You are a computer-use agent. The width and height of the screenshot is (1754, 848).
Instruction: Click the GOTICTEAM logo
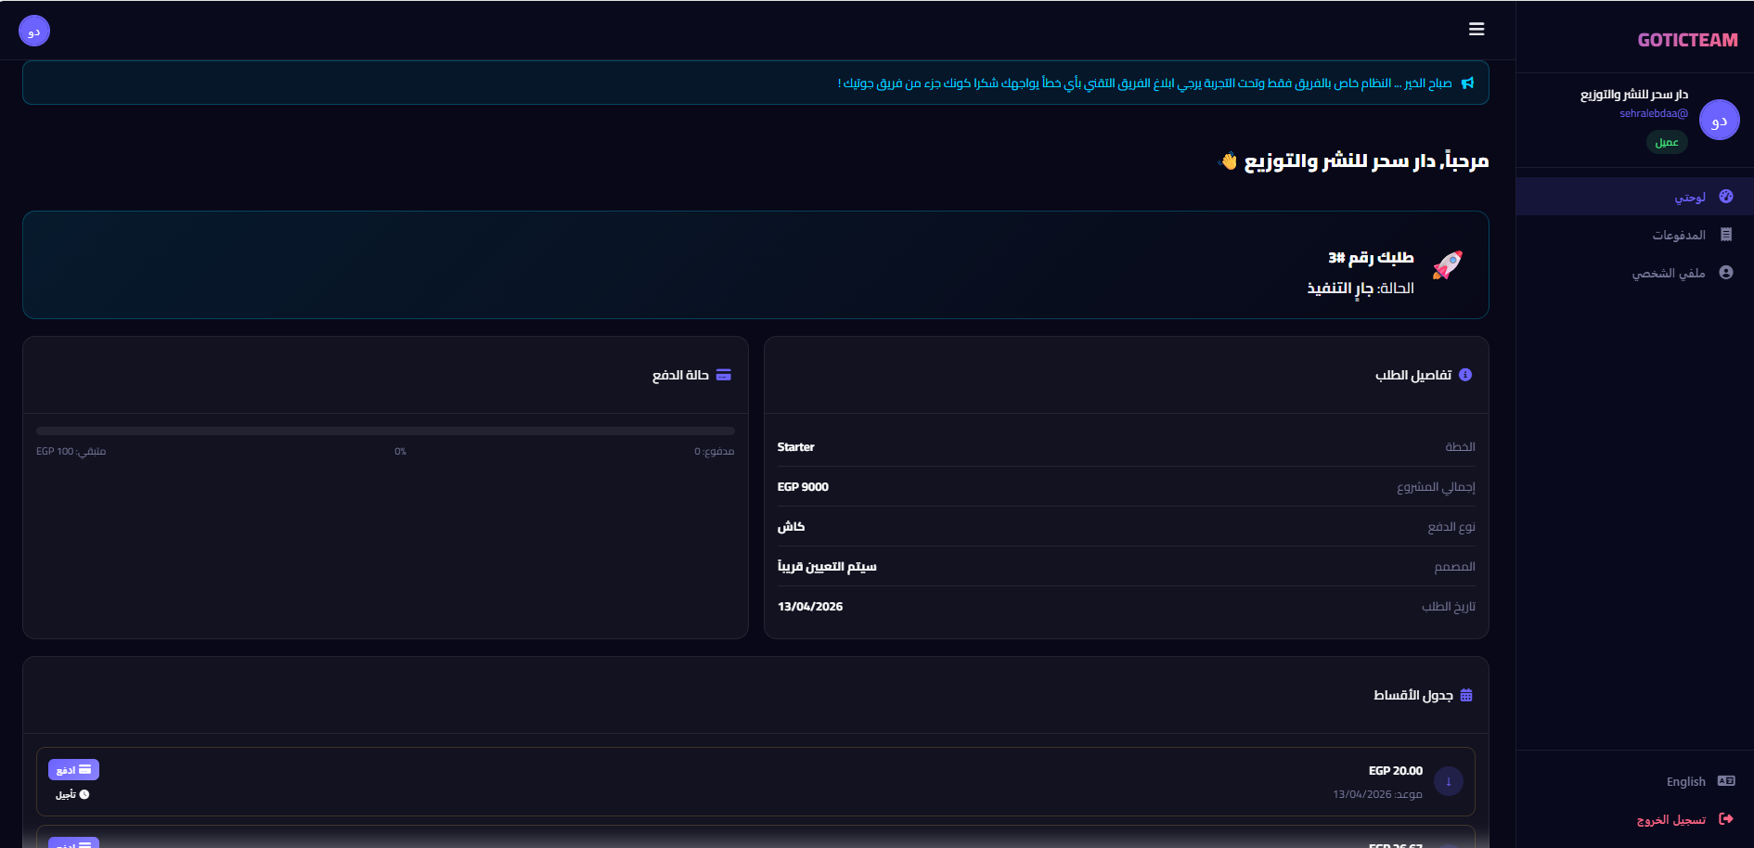click(x=1687, y=40)
